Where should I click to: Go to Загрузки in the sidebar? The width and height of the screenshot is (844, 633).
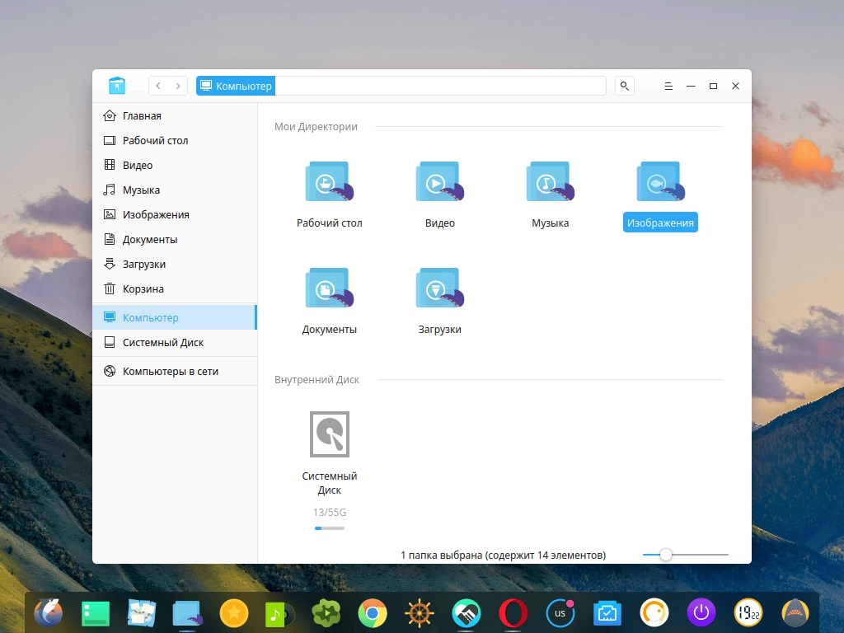tap(175, 265)
